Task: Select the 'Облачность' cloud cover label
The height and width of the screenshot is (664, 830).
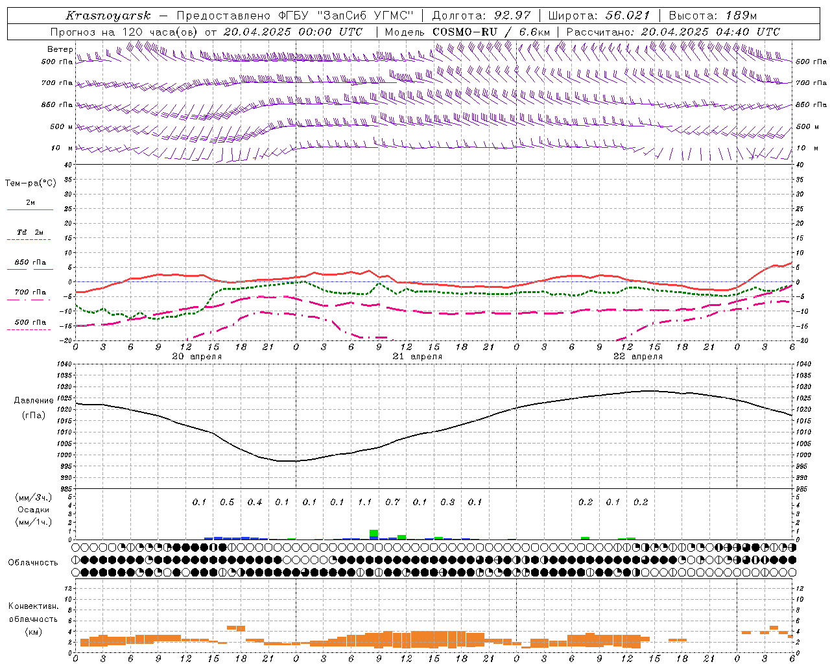Action: click(33, 562)
